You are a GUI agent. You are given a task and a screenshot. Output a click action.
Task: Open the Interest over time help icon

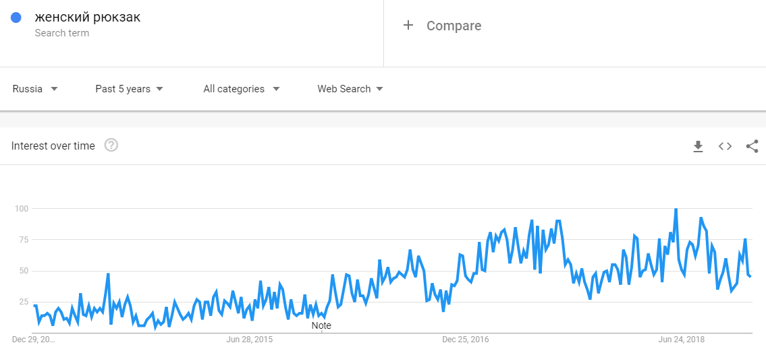pos(111,146)
